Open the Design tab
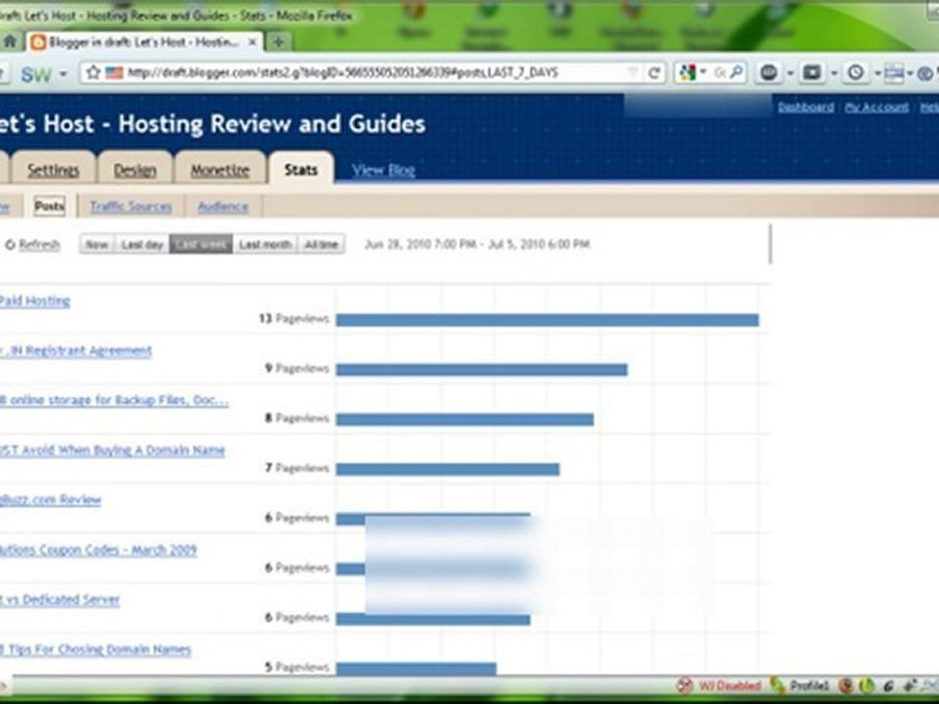Image resolution: width=939 pixels, height=704 pixels. pos(135,170)
